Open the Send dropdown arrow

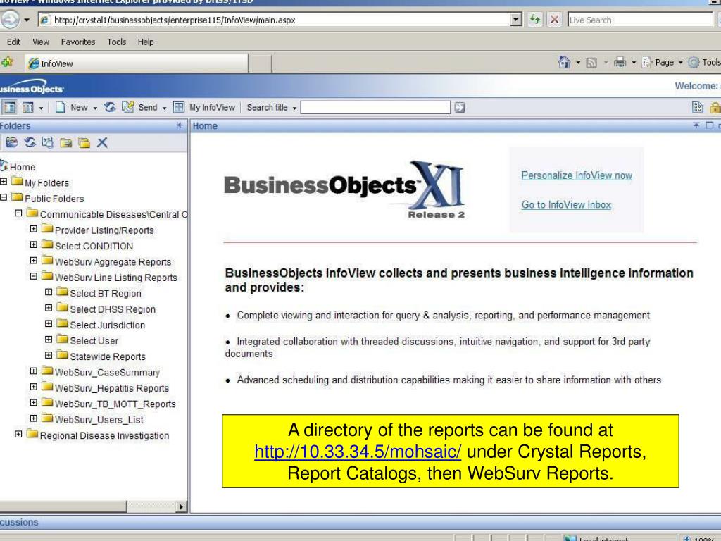pos(164,108)
